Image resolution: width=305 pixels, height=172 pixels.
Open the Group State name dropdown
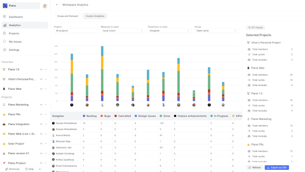(x=216, y=31)
